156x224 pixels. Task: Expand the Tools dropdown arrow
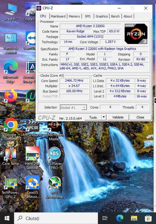click(104, 117)
